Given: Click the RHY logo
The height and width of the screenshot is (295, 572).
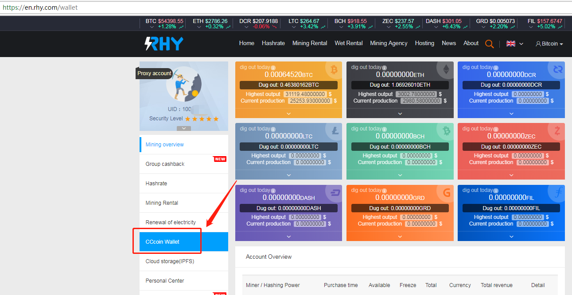Looking at the screenshot, I should click(164, 43).
